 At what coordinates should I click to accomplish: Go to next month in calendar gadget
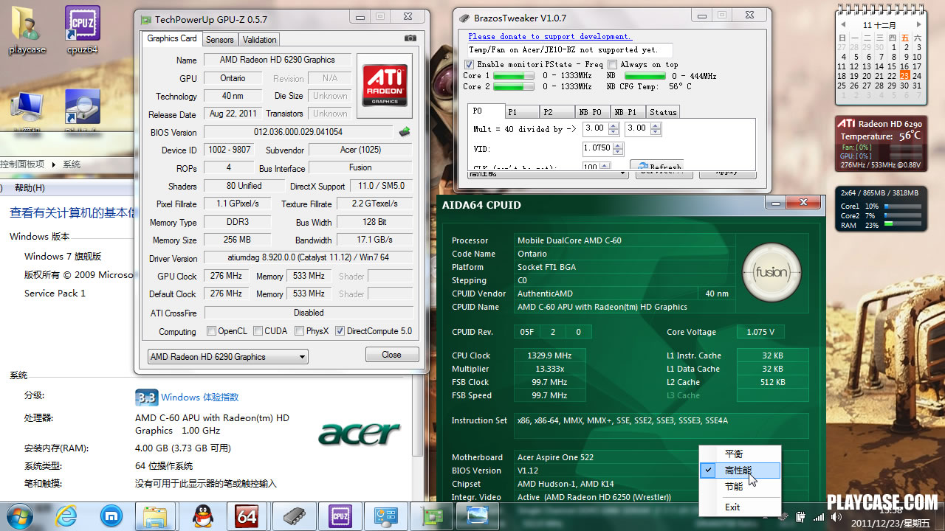[918, 24]
